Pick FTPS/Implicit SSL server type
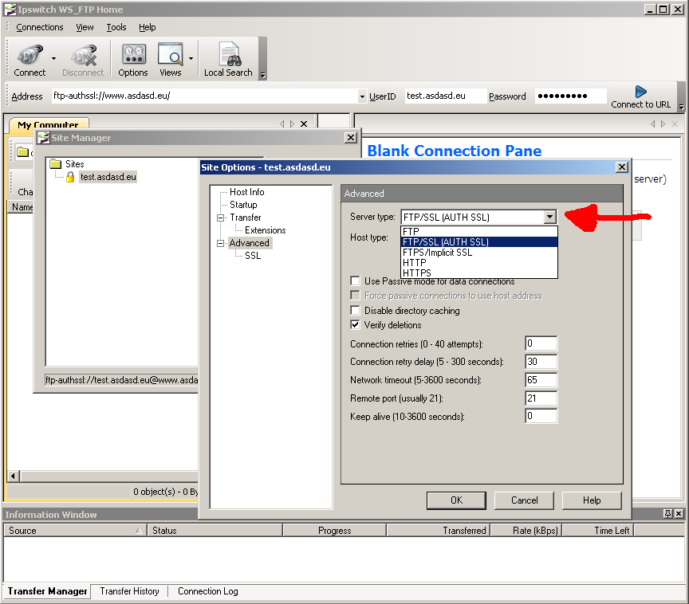Image resolution: width=689 pixels, height=604 pixels. click(479, 253)
